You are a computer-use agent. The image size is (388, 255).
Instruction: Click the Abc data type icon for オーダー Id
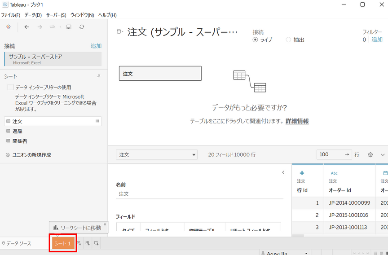tap(334, 173)
